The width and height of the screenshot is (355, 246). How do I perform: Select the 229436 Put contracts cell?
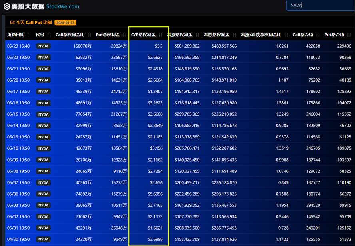pyautogui.click(x=344, y=46)
